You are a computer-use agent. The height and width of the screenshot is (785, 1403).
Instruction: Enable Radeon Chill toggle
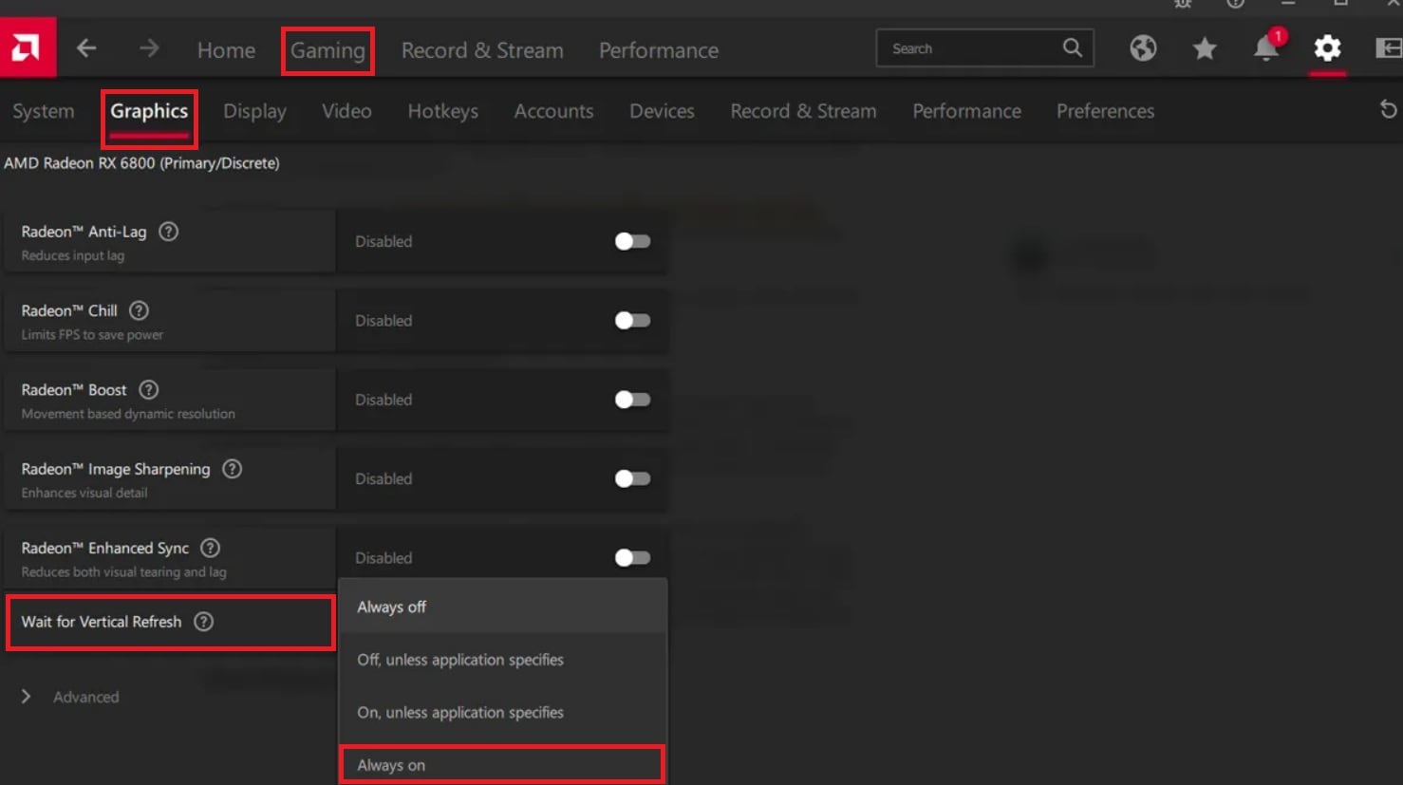pyautogui.click(x=632, y=321)
